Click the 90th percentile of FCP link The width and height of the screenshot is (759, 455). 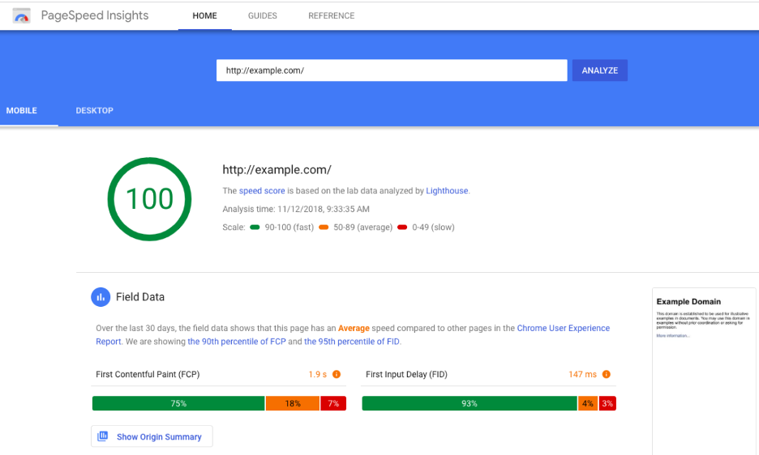click(x=235, y=342)
